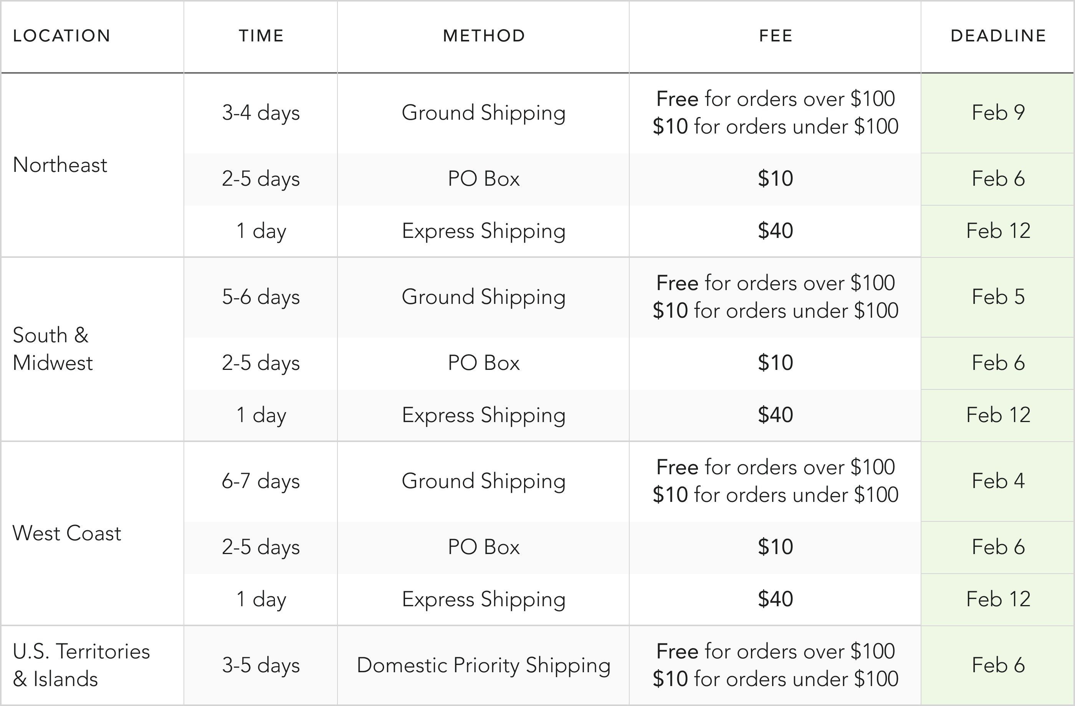Select the Feb 9 deadline cell
The width and height of the screenshot is (1075, 706).
998,113
